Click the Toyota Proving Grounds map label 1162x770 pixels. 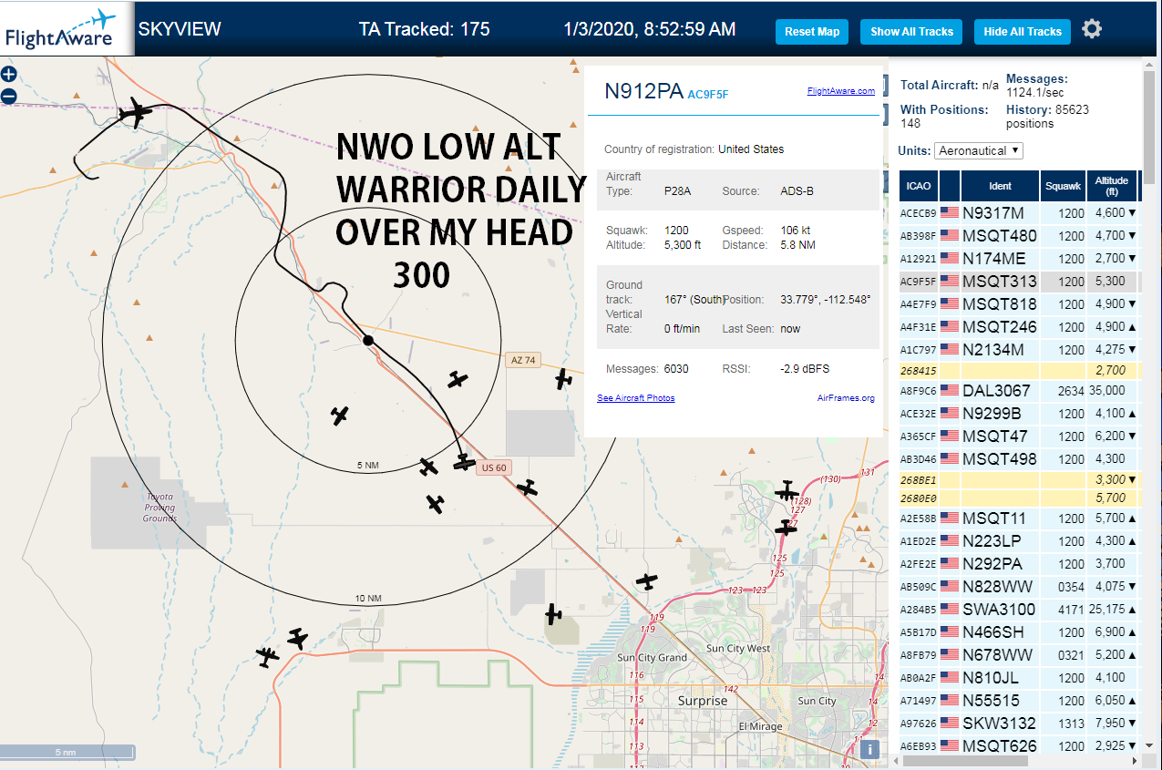[159, 508]
